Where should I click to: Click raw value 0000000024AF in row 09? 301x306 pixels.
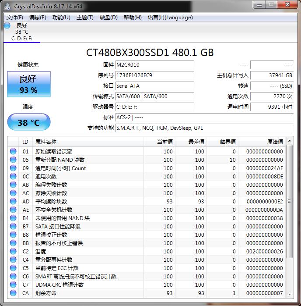(264, 168)
